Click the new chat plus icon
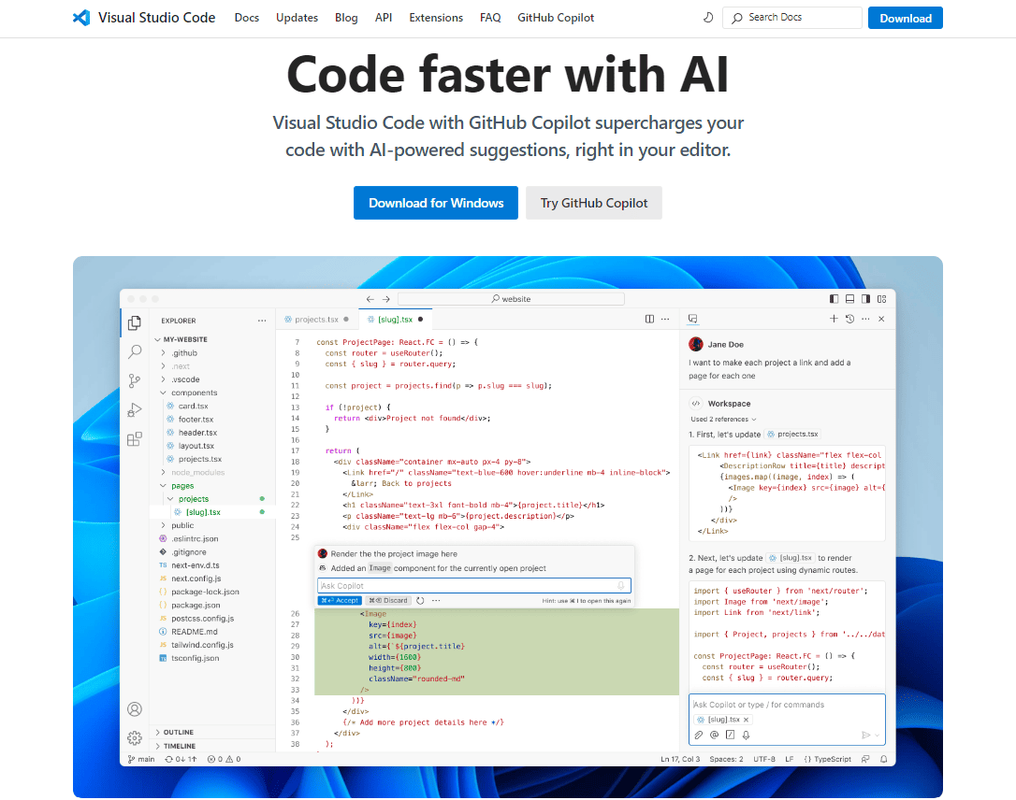The height and width of the screenshot is (800, 1016). tap(834, 319)
